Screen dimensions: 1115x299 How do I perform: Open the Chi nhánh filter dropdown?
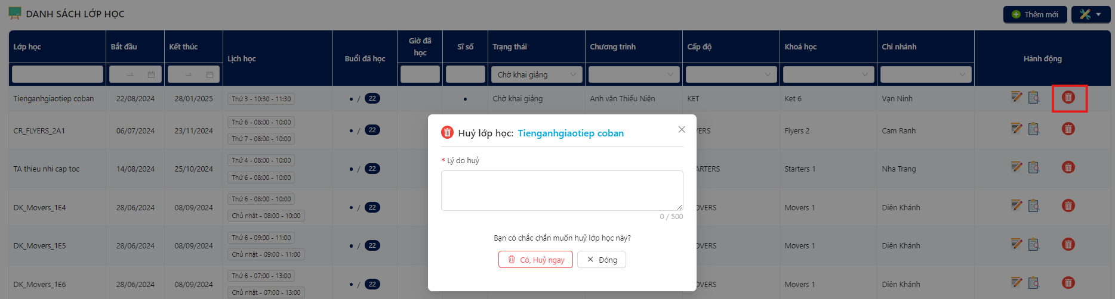[926, 74]
